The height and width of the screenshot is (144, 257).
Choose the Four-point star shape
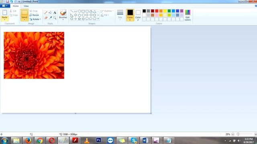pyautogui.click(x=75, y=19)
